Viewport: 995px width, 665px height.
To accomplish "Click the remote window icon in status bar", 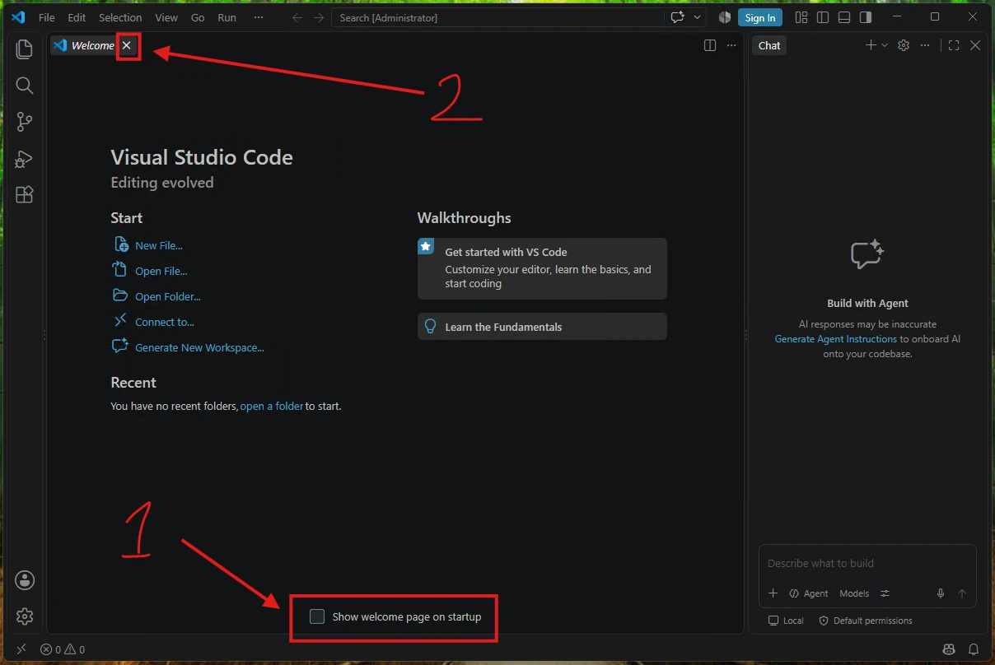I will tap(21, 649).
